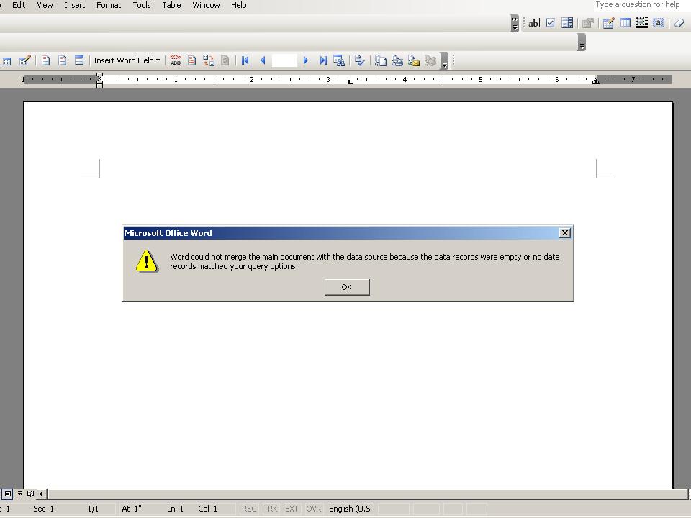Open the Tools menu
Screen dimensions: 691x518
click(142, 5)
